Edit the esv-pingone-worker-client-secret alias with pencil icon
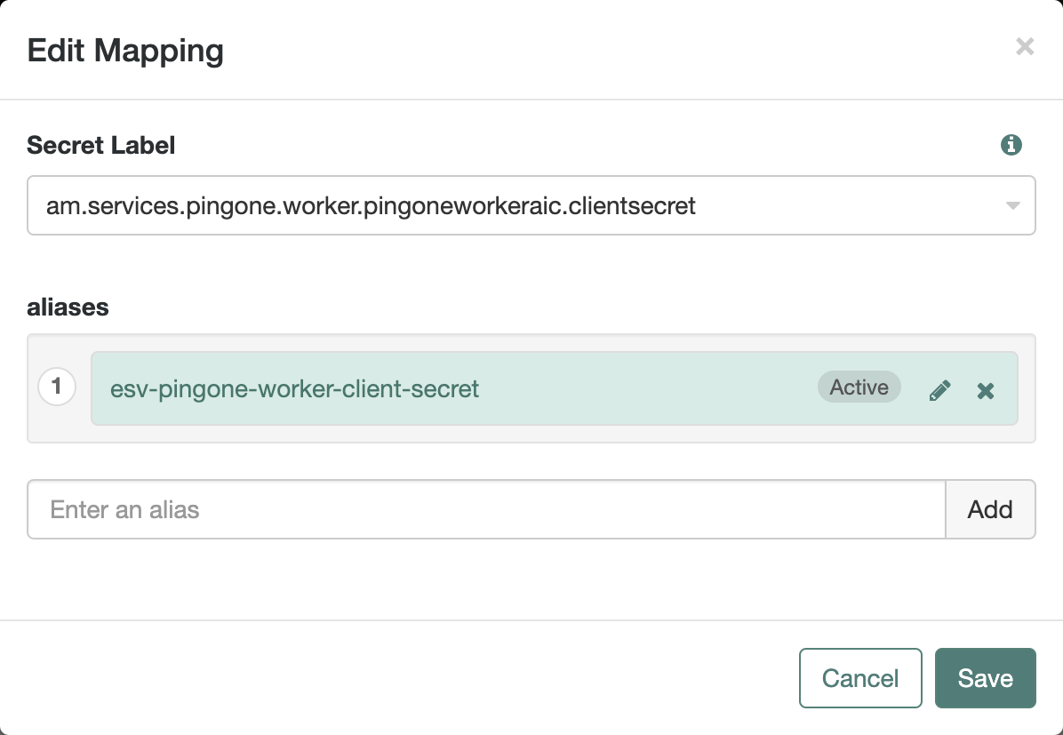Image resolution: width=1063 pixels, height=735 pixels. (x=939, y=389)
